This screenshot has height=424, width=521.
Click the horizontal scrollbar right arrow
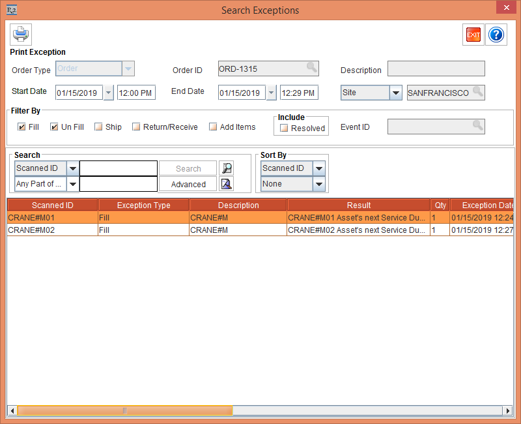point(507,411)
